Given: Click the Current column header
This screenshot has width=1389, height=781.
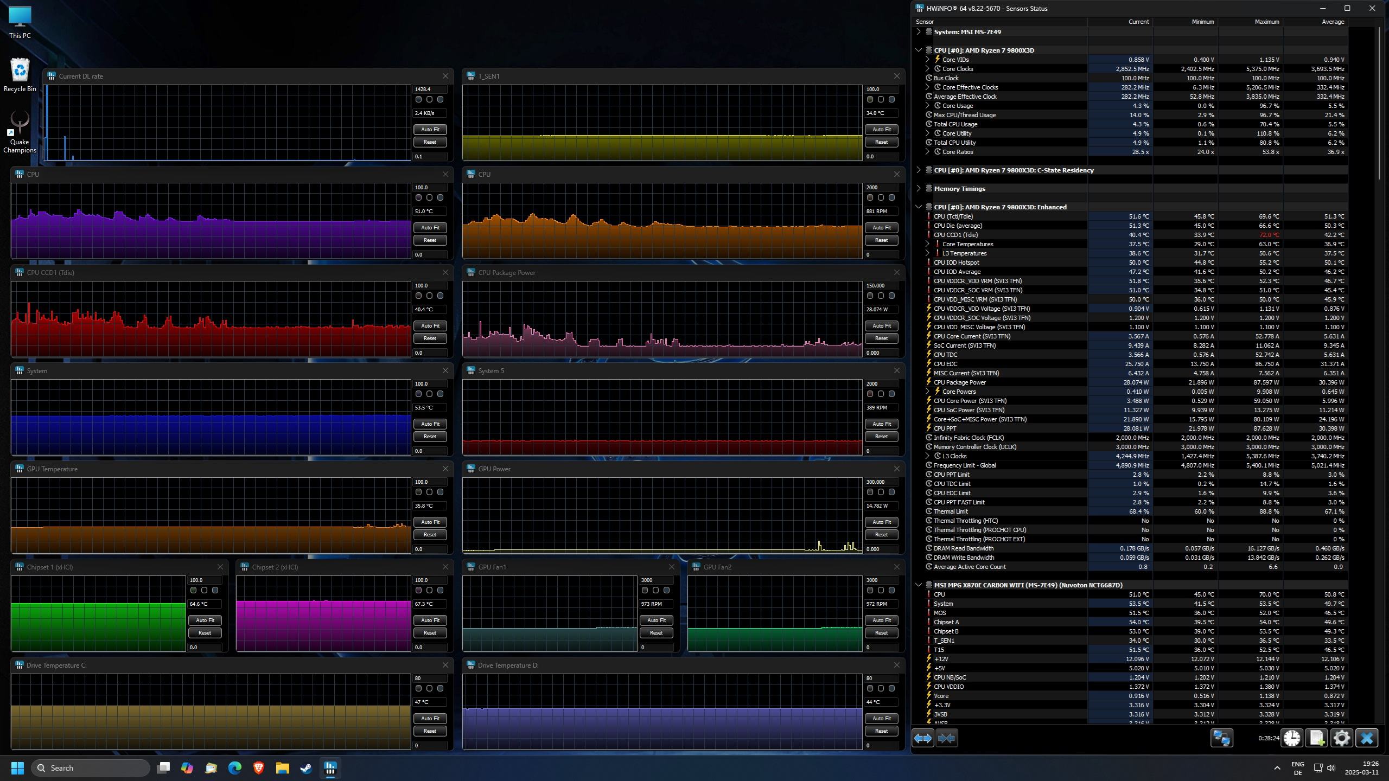Looking at the screenshot, I should [x=1120, y=22].
